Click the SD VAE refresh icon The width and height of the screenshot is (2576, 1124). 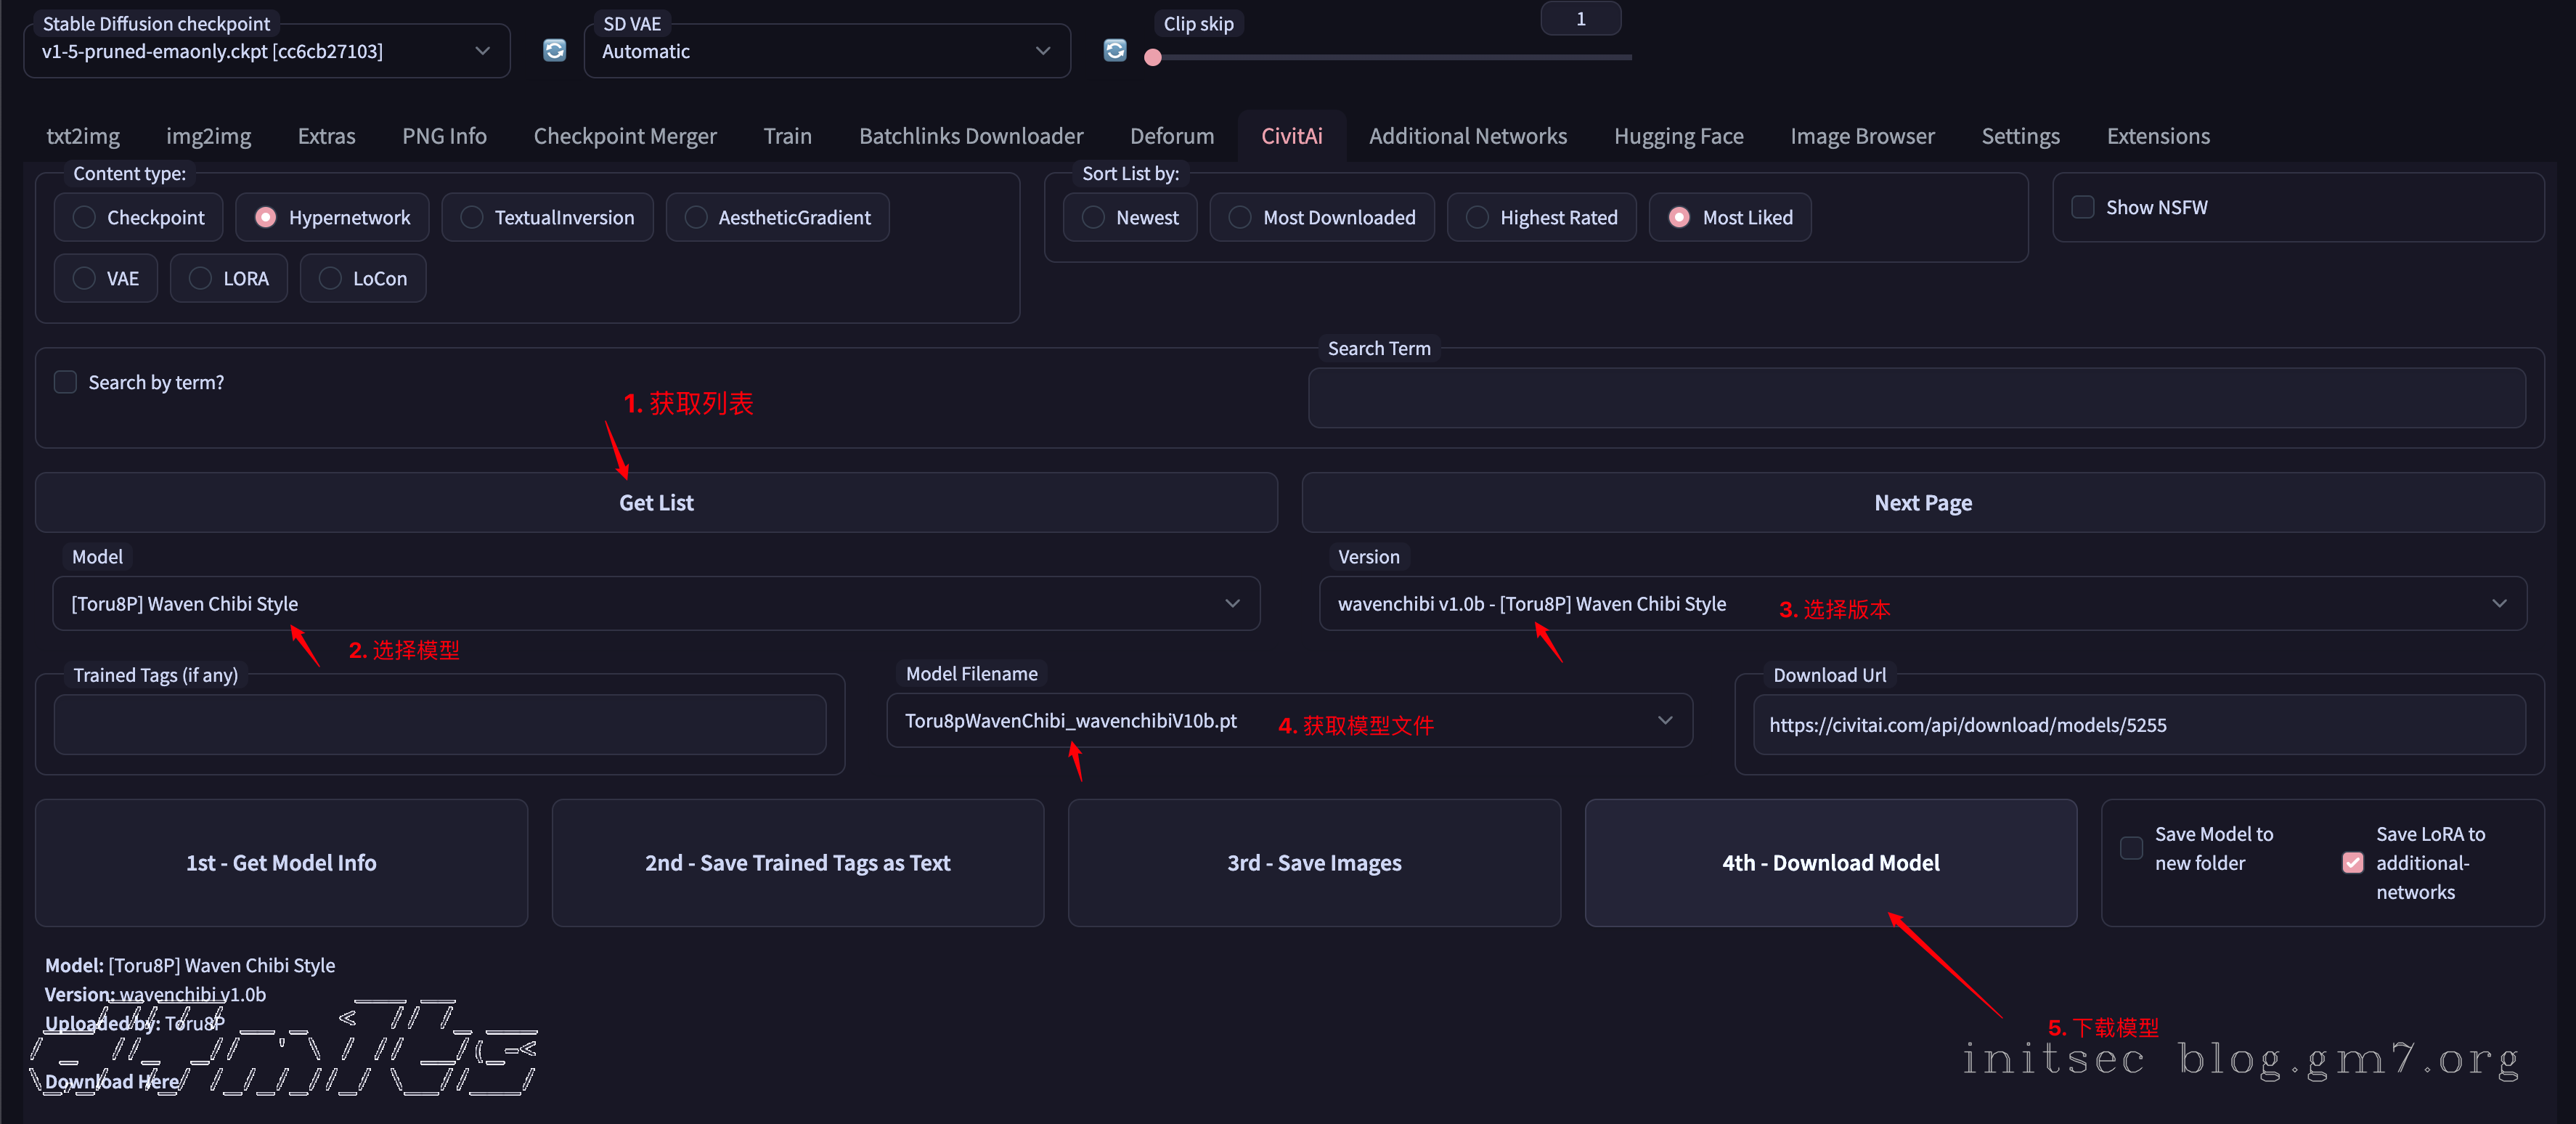(x=1114, y=50)
